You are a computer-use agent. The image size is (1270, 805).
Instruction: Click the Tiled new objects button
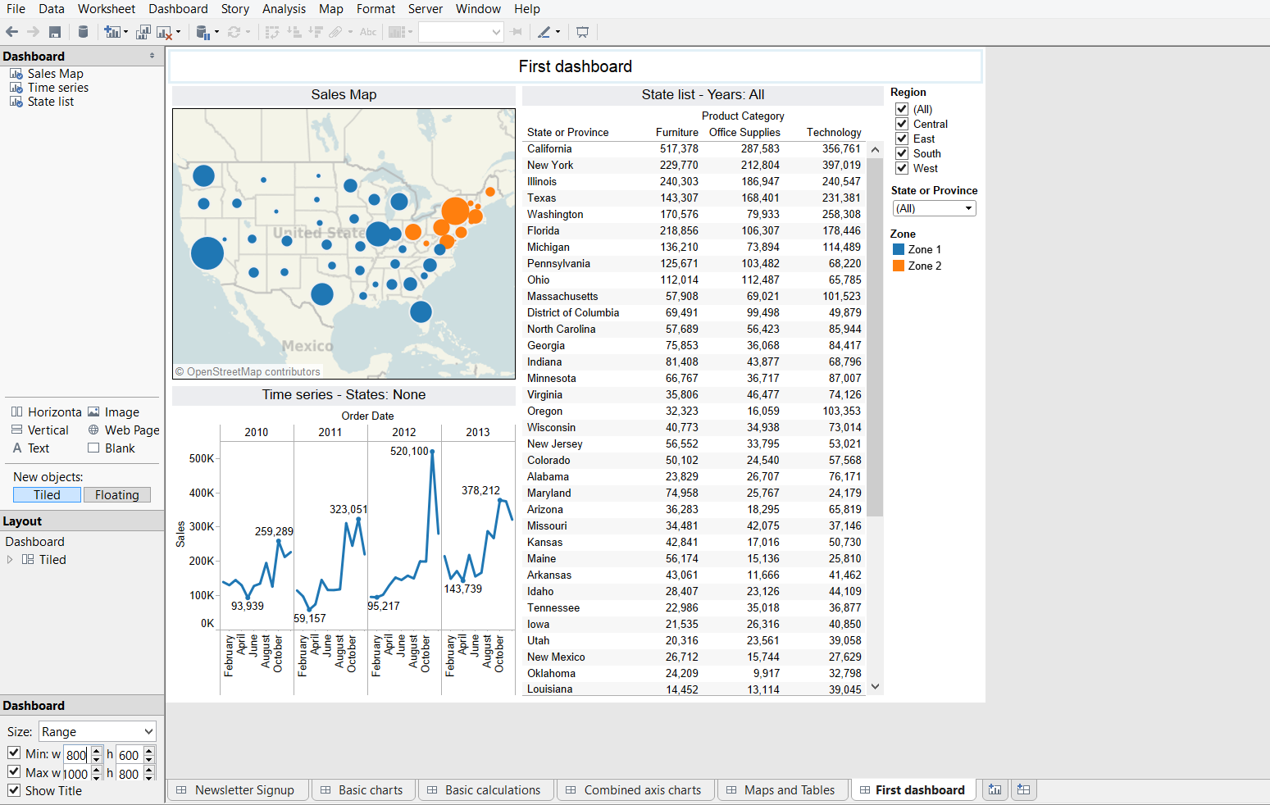coord(47,495)
